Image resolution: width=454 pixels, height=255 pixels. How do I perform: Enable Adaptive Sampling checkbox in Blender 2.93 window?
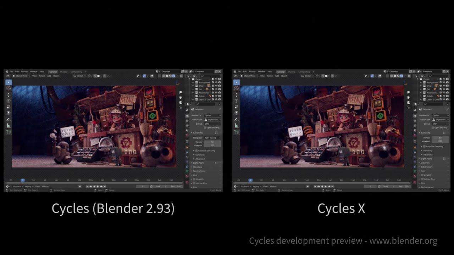196,151
